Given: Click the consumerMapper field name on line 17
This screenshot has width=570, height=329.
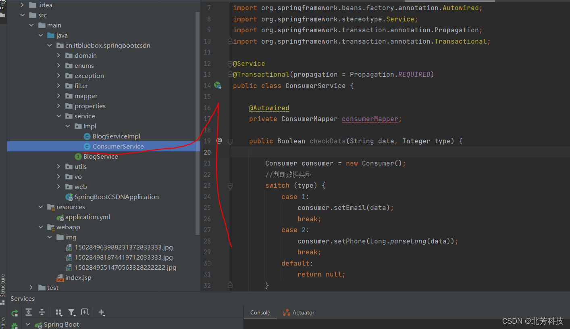Looking at the screenshot, I should (370, 119).
